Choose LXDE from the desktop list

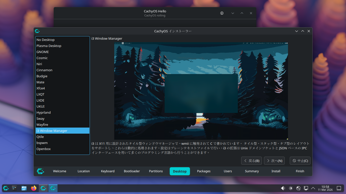(63, 100)
